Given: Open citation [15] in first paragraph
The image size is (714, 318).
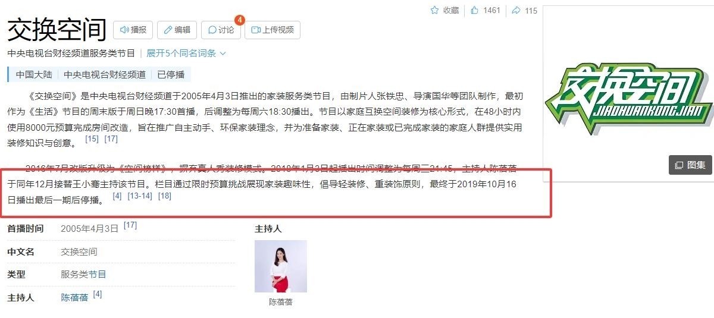Looking at the screenshot, I should click(92, 139).
